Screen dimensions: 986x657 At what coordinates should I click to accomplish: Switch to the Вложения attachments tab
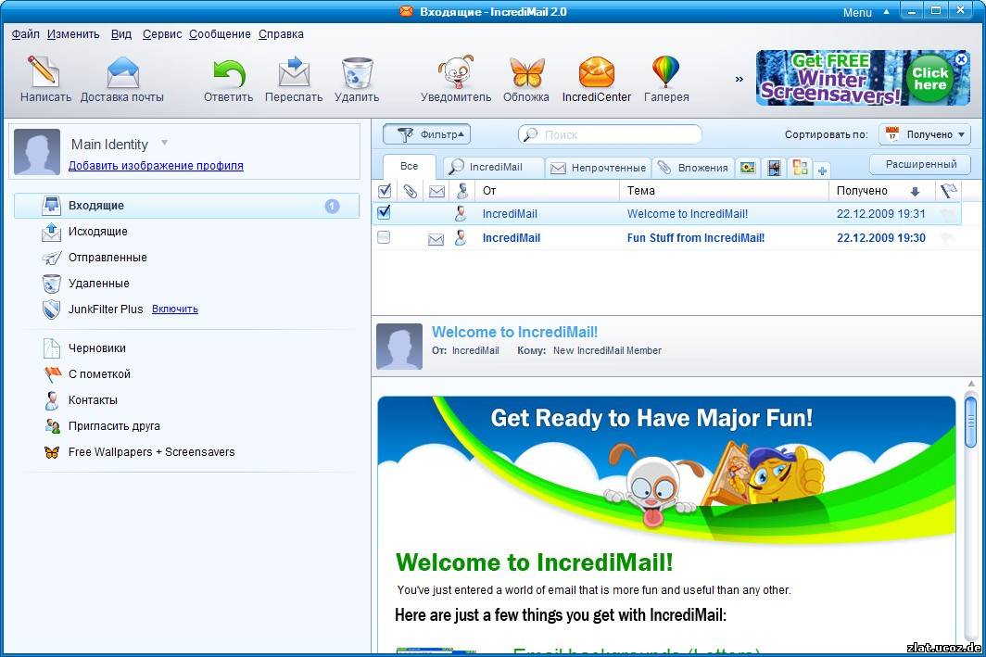pos(693,168)
